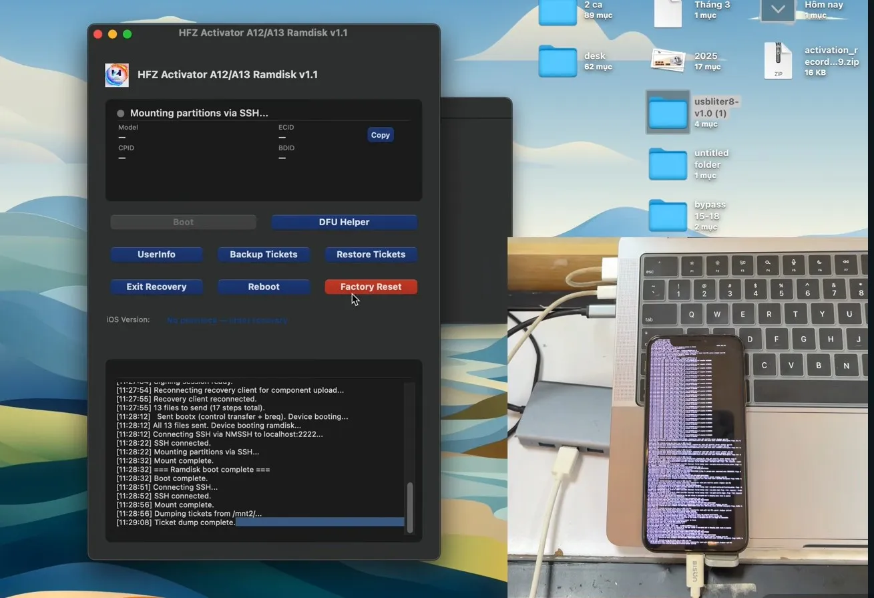
Task: Select the "desk" folder on desktop
Action: point(558,61)
